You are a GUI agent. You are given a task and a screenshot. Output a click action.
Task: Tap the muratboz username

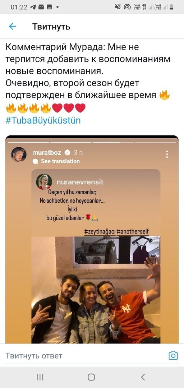click(x=47, y=153)
